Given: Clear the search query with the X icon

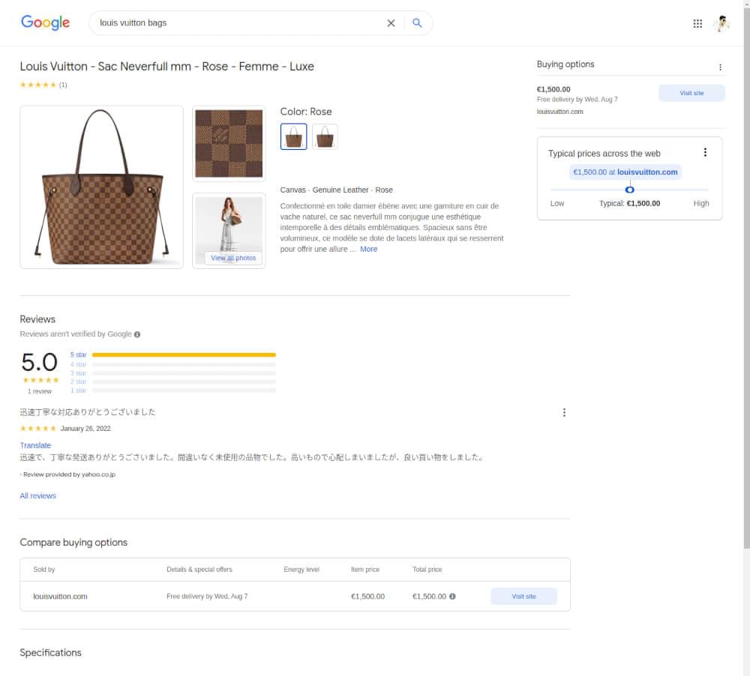Looking at the screenshot, I should [391, 22].
